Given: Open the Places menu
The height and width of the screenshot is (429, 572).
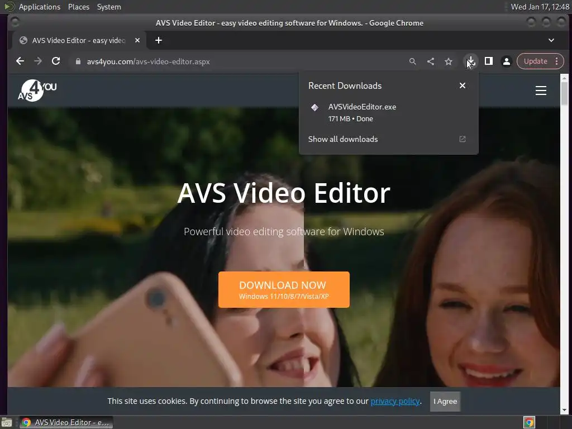Looking at the screenshot, I should 78,7.
